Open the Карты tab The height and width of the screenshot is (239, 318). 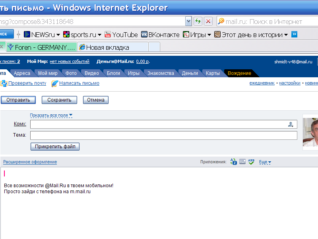213,73
